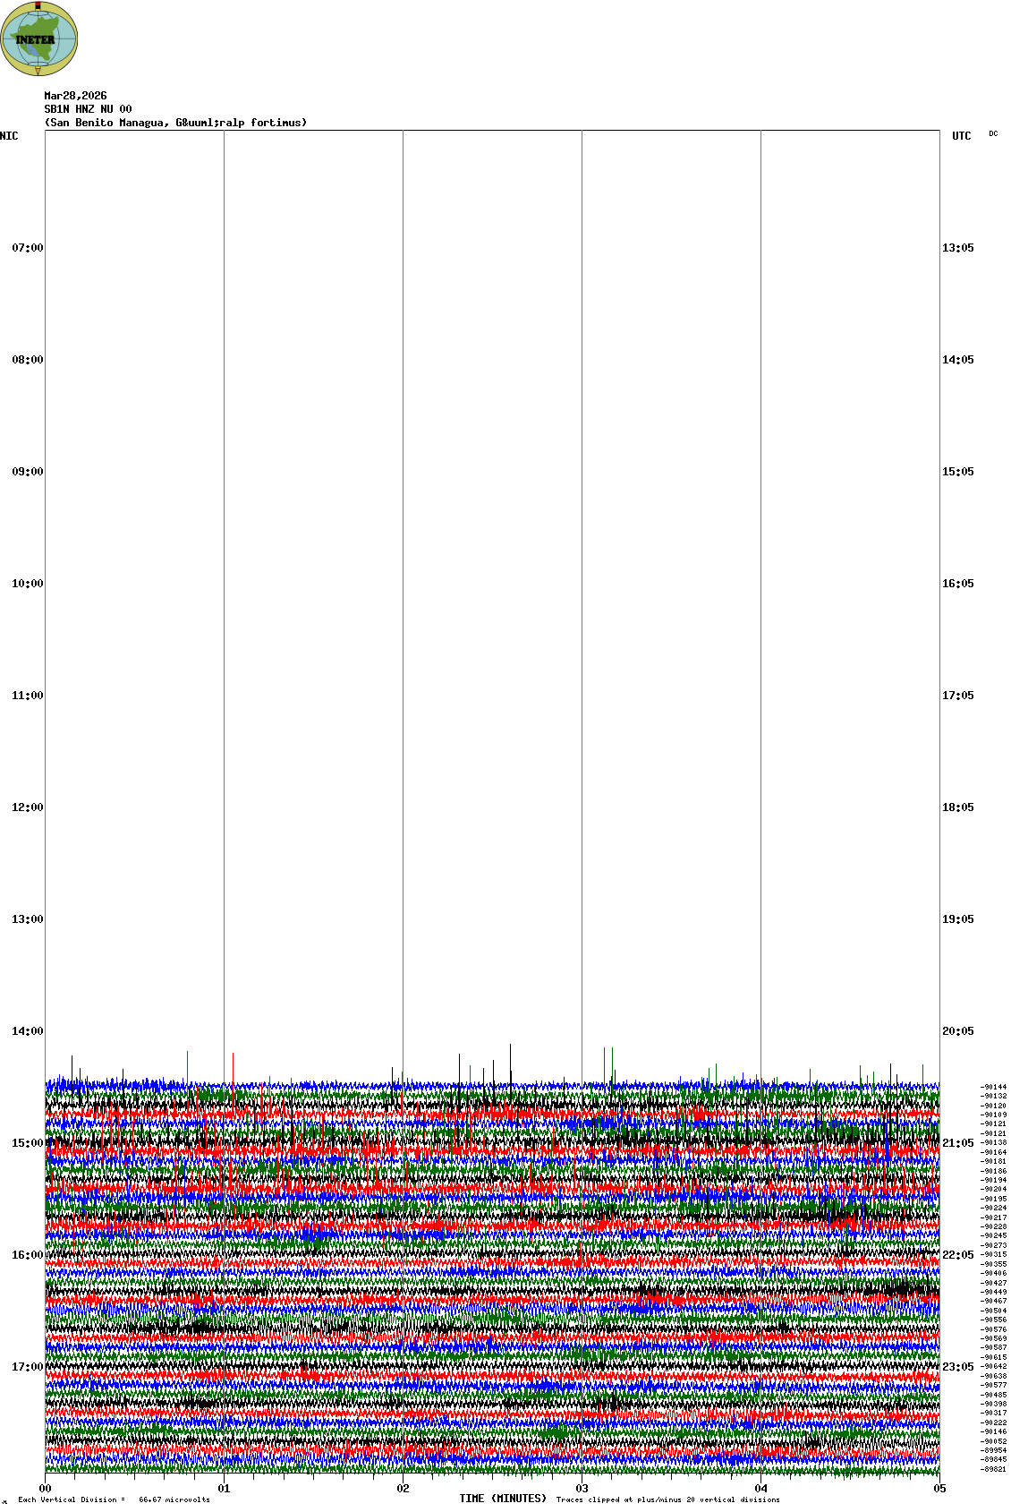The image size is (1011, 1512).
Task: Click the 17:00 local time label
Action: click(x=27, y=1367)
